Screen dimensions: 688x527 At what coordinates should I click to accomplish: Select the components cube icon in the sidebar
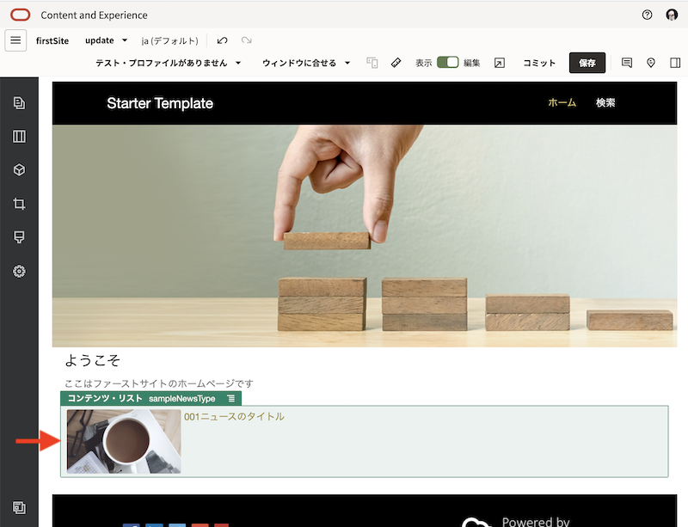[18, 169]
